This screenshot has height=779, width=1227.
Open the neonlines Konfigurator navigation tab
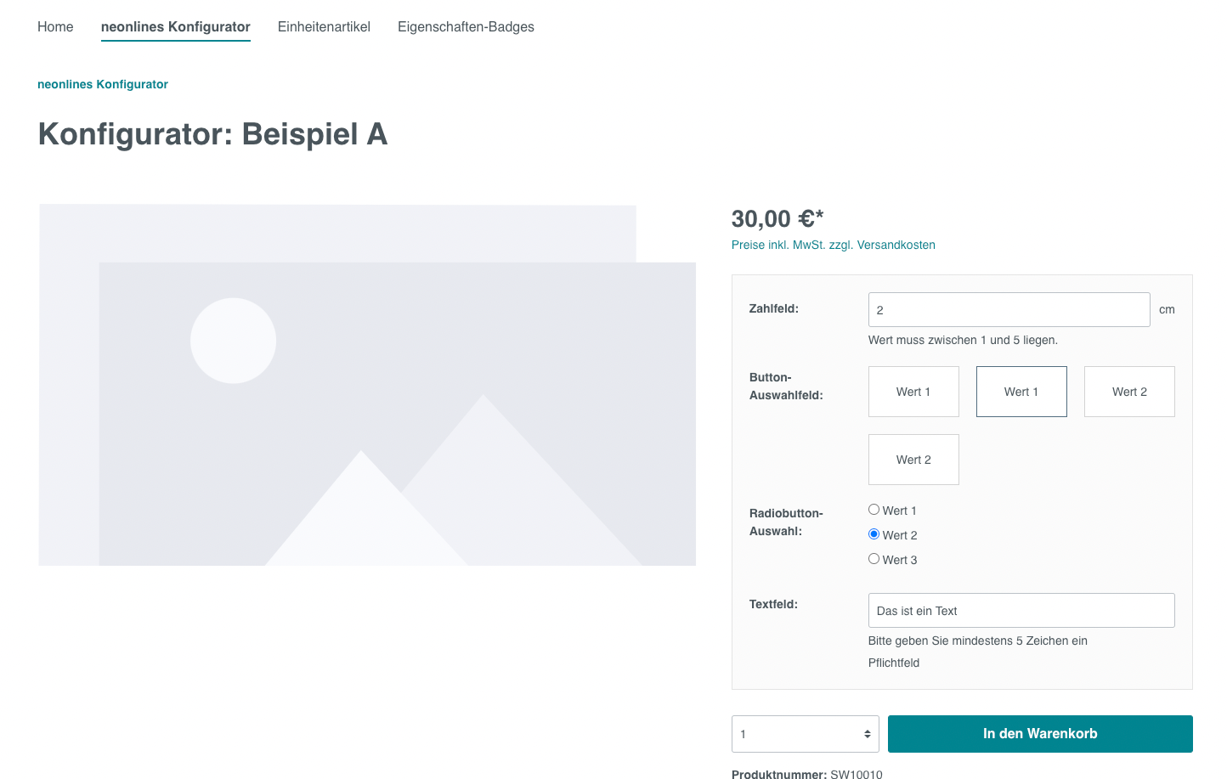pyautogui.click(x=175, y=27)
